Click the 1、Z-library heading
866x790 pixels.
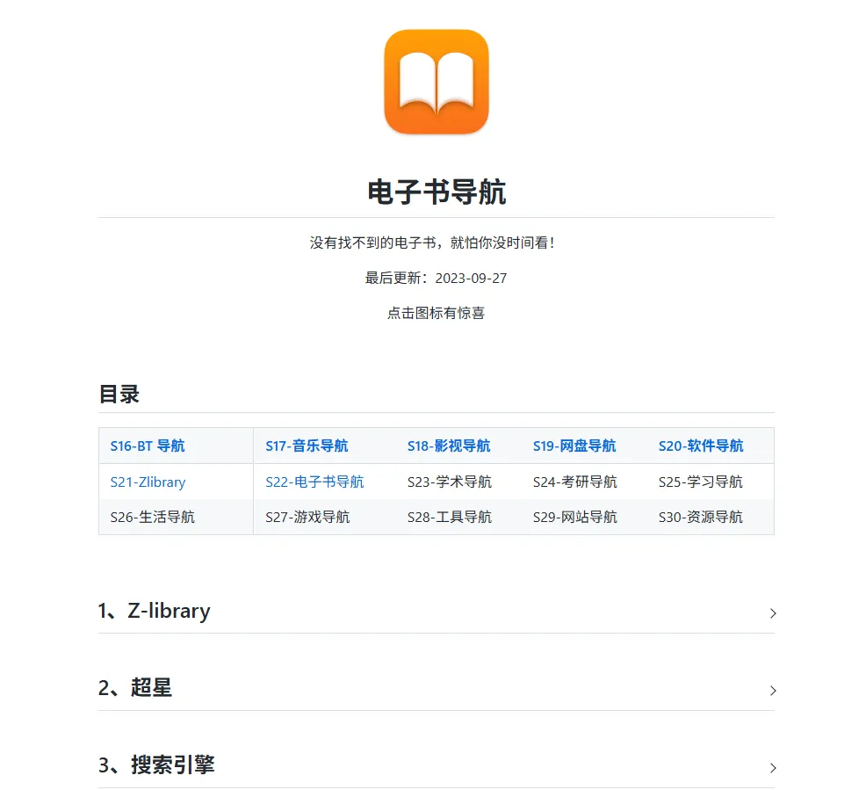(x=154, y=611)
